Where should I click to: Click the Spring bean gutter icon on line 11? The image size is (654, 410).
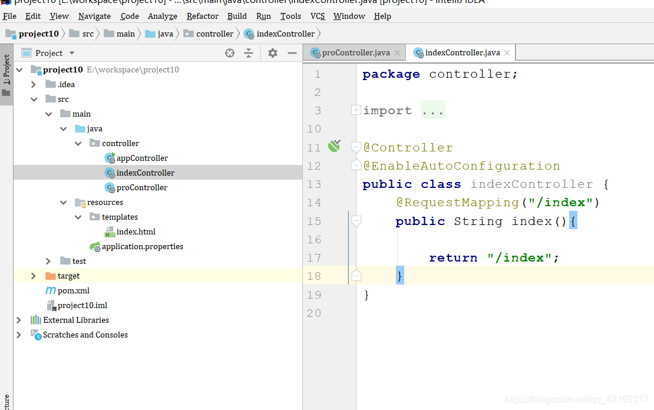coord(334,147)
